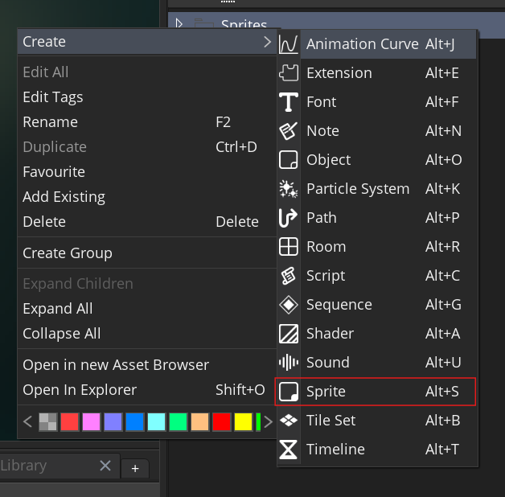This screenshot has width=505, height=497.
Task: Click the left arrow beside color swatches
Action: 27,421
